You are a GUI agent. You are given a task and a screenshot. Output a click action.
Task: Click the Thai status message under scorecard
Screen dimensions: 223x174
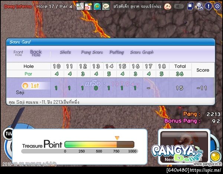click(x=44, y=102)
